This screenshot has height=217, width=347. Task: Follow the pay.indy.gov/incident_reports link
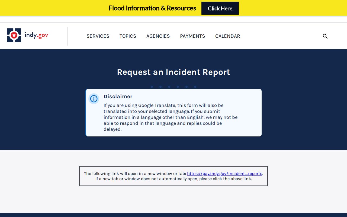click(224, 174)
